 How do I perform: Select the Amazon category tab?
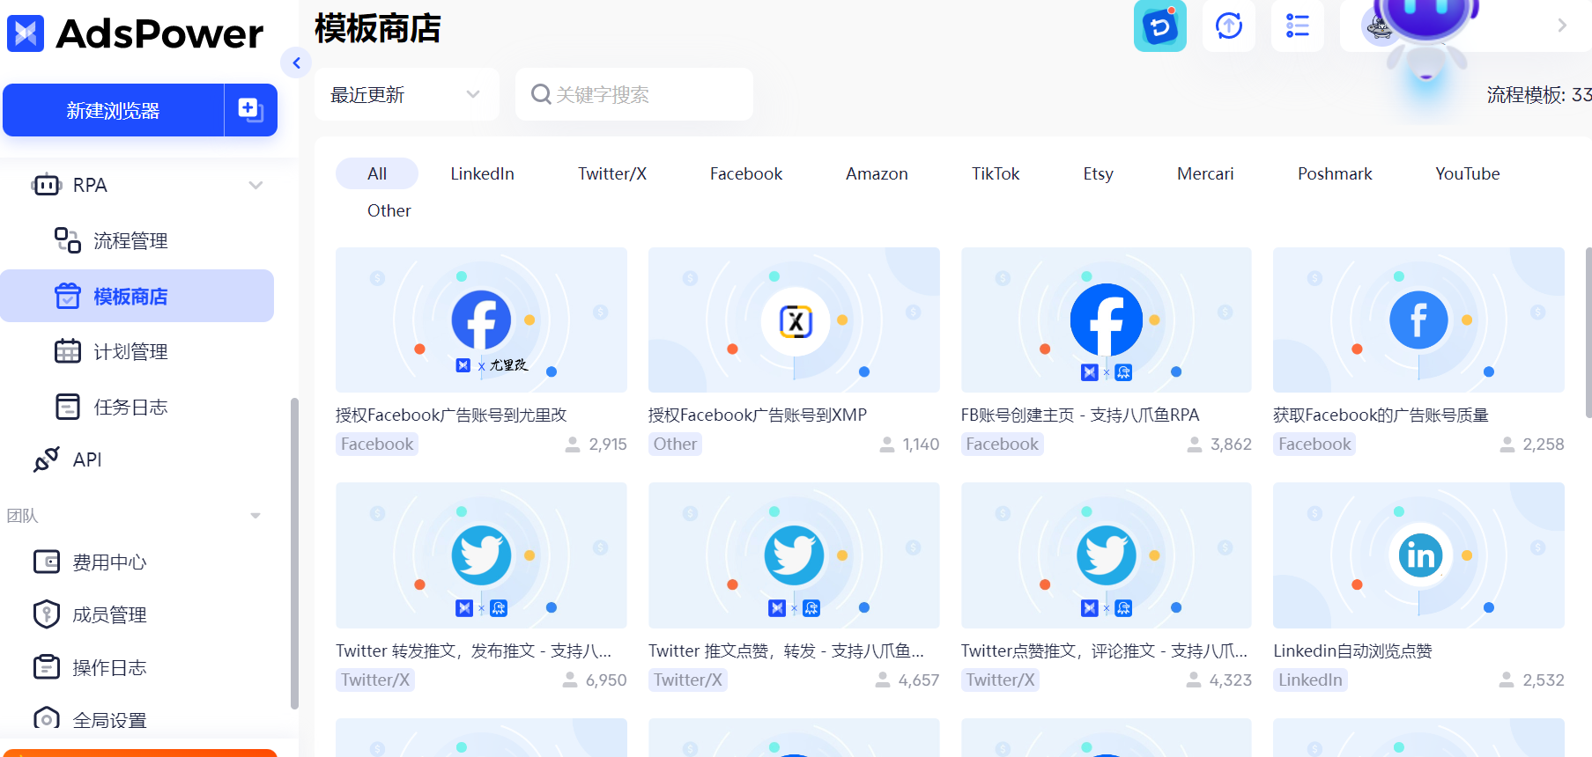tap(877, 173)
